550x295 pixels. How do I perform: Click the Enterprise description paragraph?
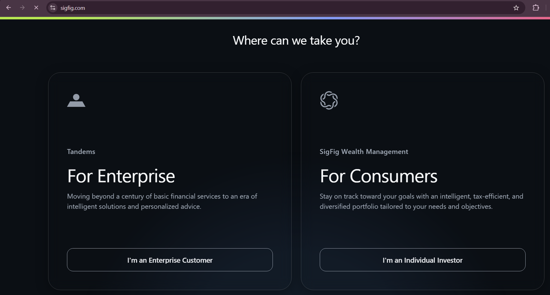(x=162, y=201)
